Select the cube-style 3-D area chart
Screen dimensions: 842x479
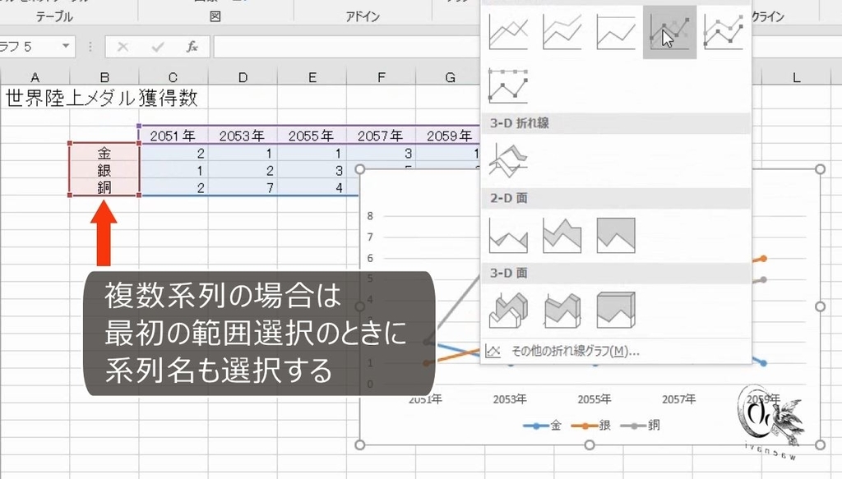[616, 308]
